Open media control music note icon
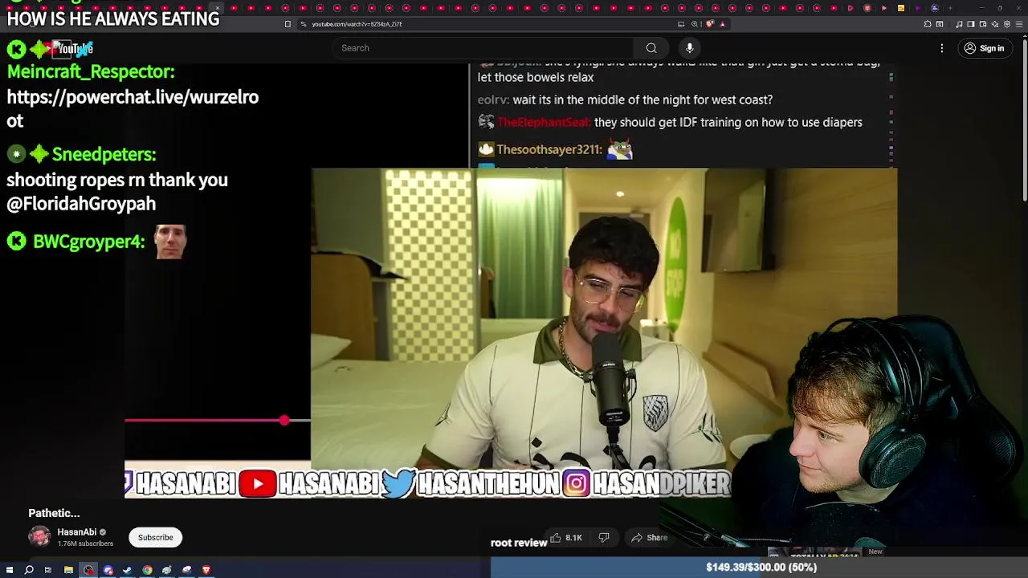The height and width of the screenshot is (578, 1028). (x=959, y=24)
